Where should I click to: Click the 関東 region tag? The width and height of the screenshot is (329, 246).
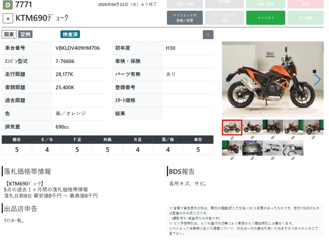[9, 34]
